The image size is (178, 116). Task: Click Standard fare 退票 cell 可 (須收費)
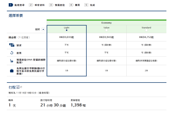pyautogui.click(x=146, y=53)
